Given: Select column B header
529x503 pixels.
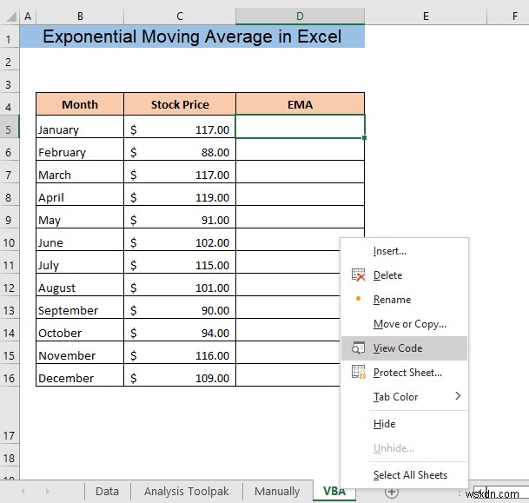Looking at the screenshot, I should coord(80,16).
